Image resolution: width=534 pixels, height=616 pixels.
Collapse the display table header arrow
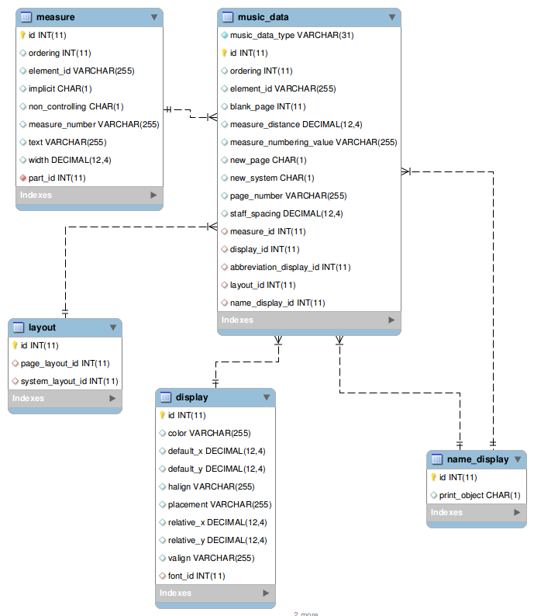(266, 397)
